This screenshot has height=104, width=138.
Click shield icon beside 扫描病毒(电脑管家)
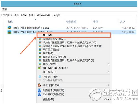[x=39, y=90]
